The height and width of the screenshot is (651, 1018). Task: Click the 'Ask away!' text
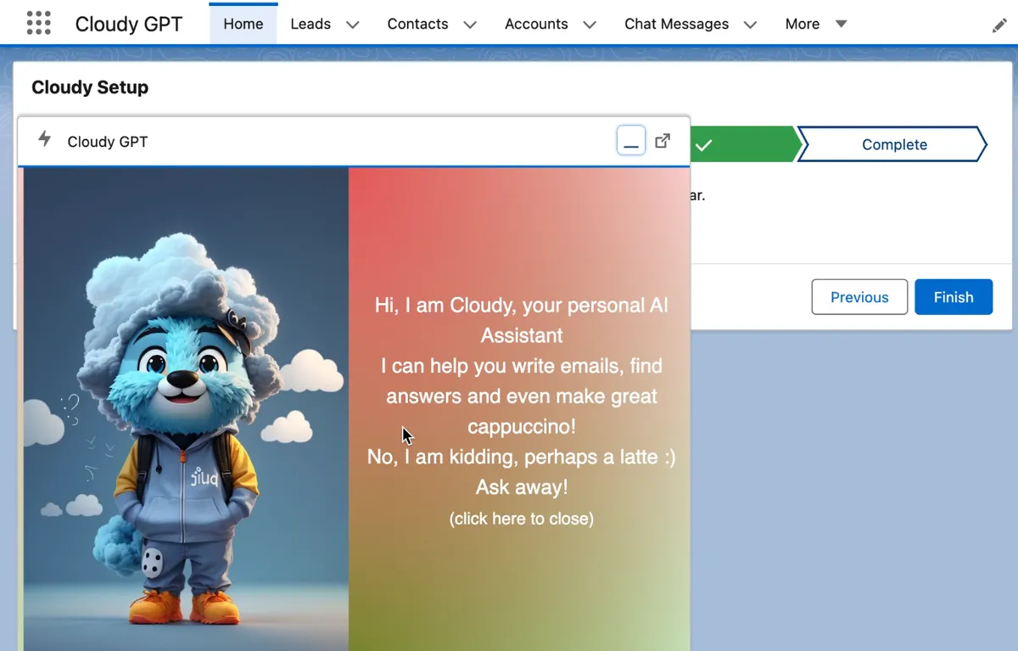[522, 487]
